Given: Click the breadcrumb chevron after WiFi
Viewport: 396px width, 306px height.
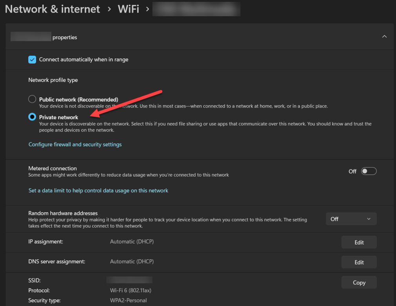Looking at the screenshot, I should [x=147, y=9].
